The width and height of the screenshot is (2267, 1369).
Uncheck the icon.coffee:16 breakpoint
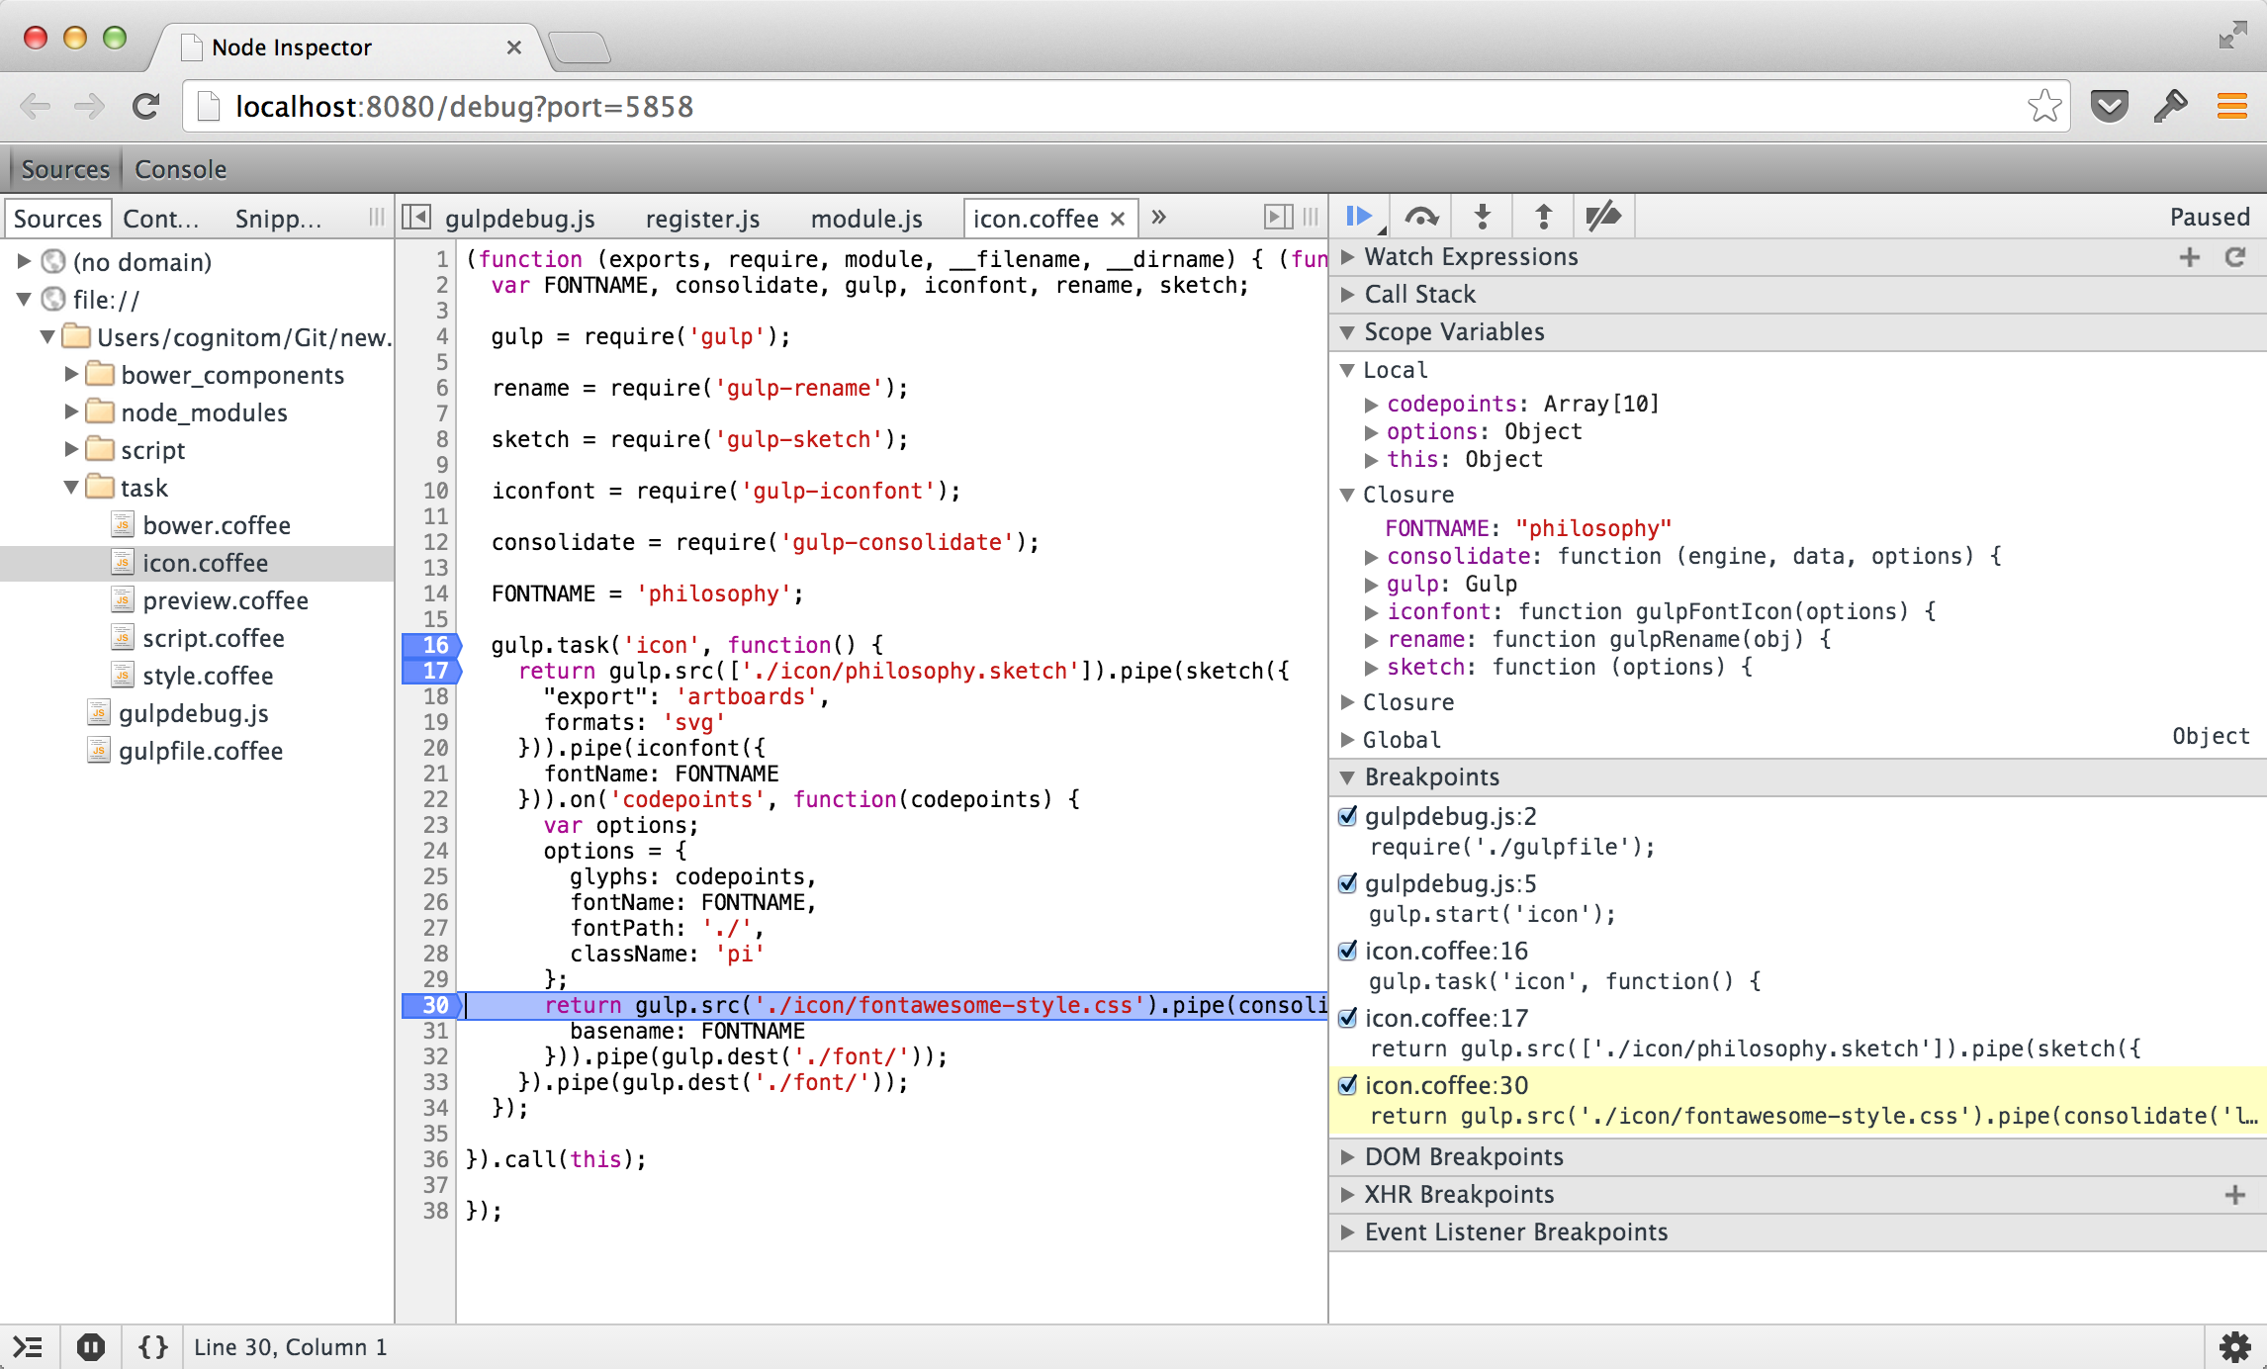[x=1348, y=951]
